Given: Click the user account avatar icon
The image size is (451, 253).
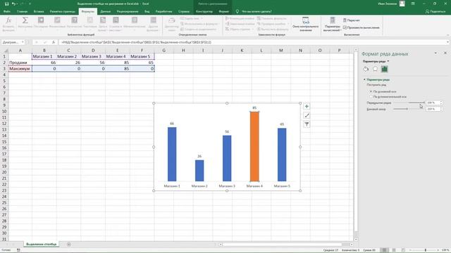Looking at the screenshot, I should click(x=402, y=4).
